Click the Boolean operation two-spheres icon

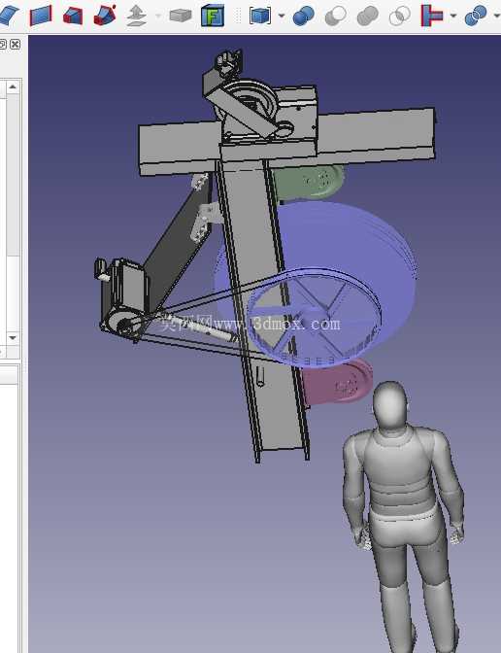pyautogui.click(x=304, y=16)
